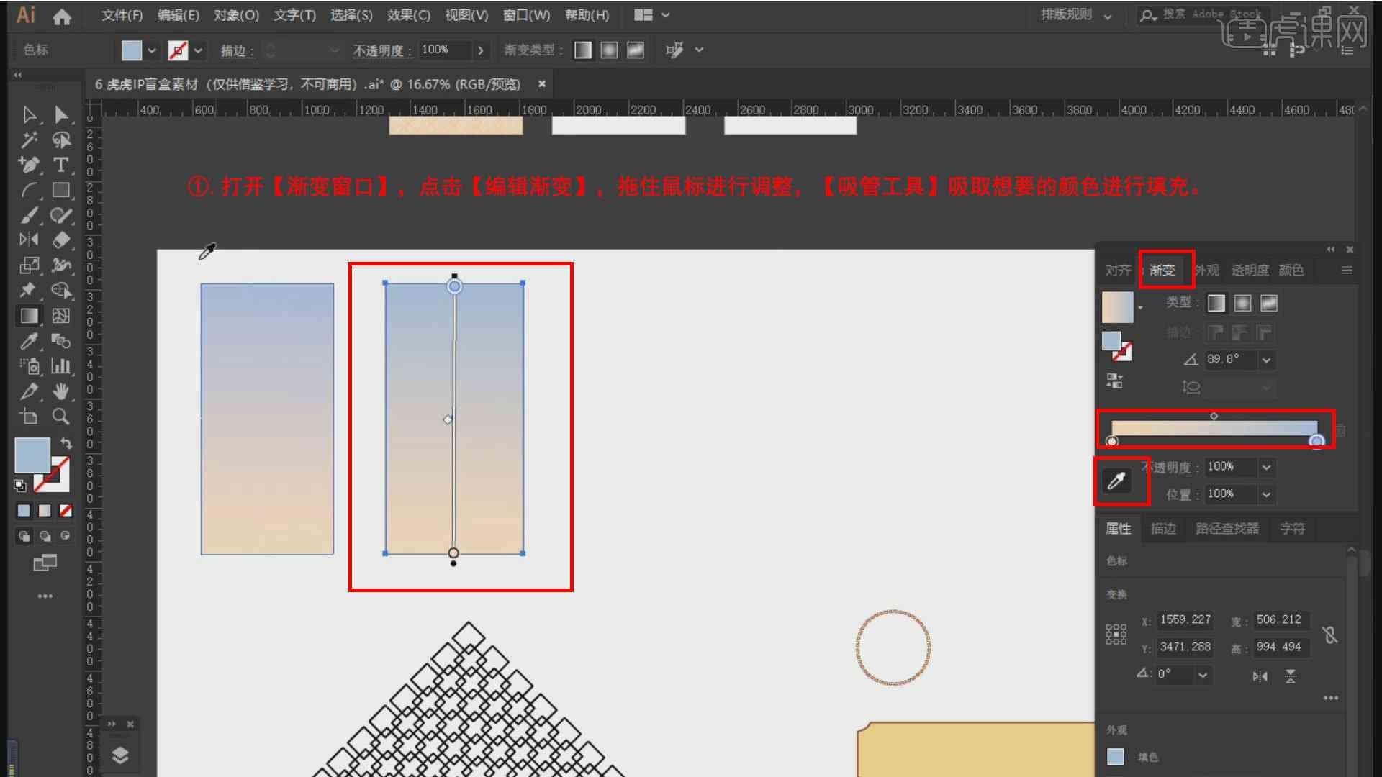
Task: Swap fill and stroke arrow
Action: [66, 444]
